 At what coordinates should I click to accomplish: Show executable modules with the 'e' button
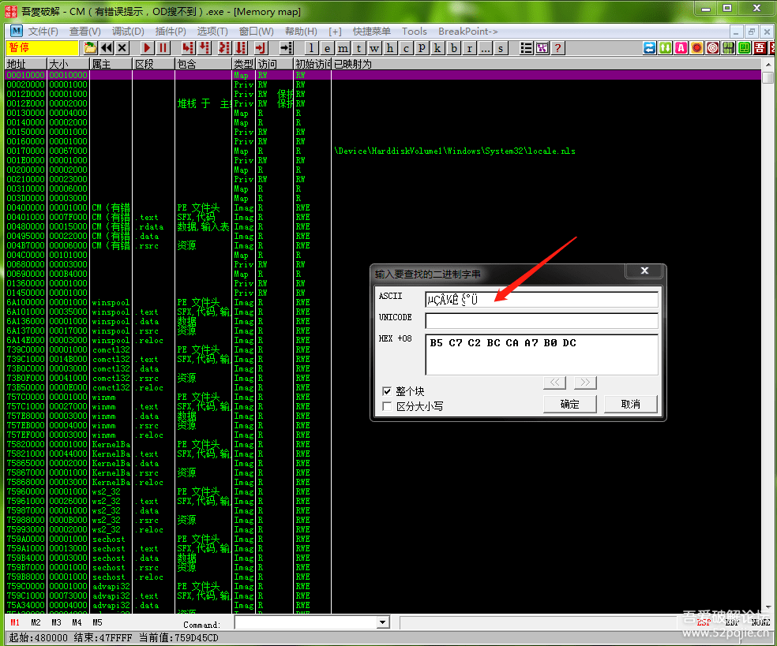coord(327,48)
